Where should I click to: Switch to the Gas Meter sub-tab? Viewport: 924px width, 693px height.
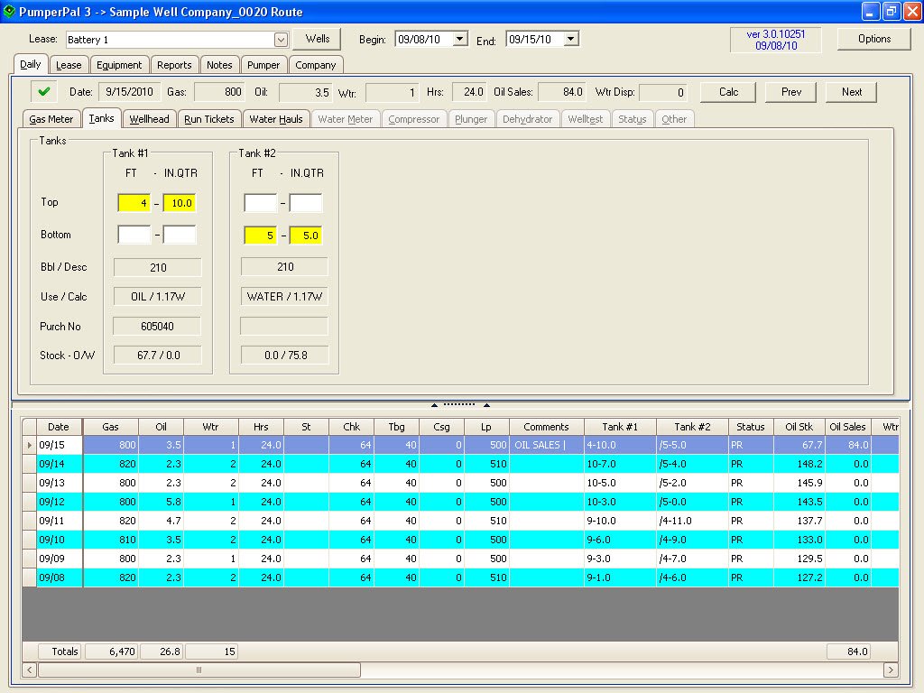click(x=51, y=119)
